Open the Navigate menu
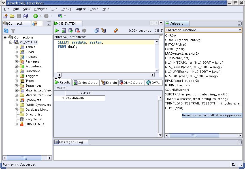 pyautogui.click(x=41, y=9)
